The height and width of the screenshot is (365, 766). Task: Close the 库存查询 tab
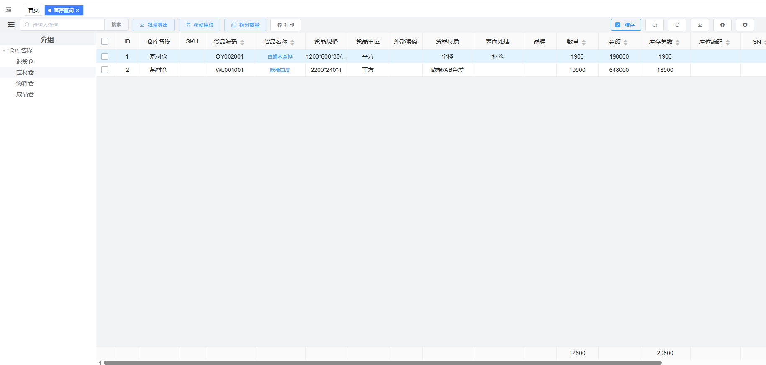77,10
